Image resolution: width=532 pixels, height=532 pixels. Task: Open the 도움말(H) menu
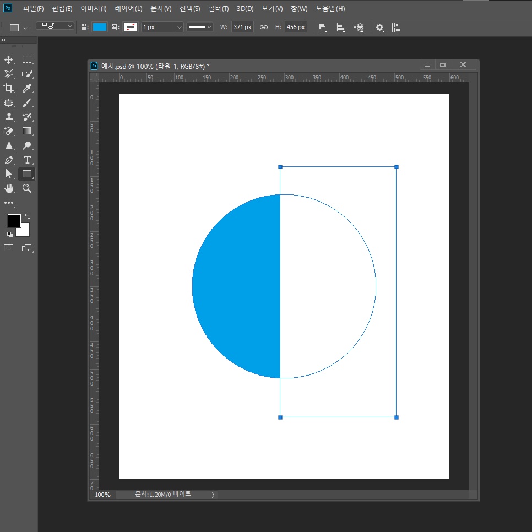[330, 8]
